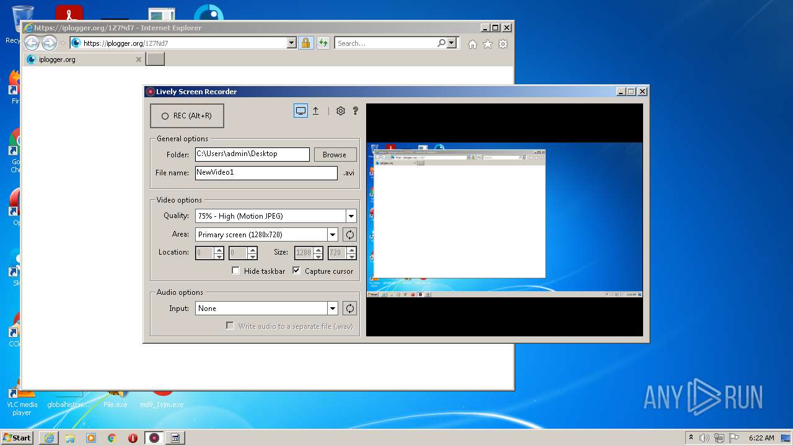Edit the Folder path field
Image resolution: width=793 pixels, height=446 pixels.
[x=252, y=154]
